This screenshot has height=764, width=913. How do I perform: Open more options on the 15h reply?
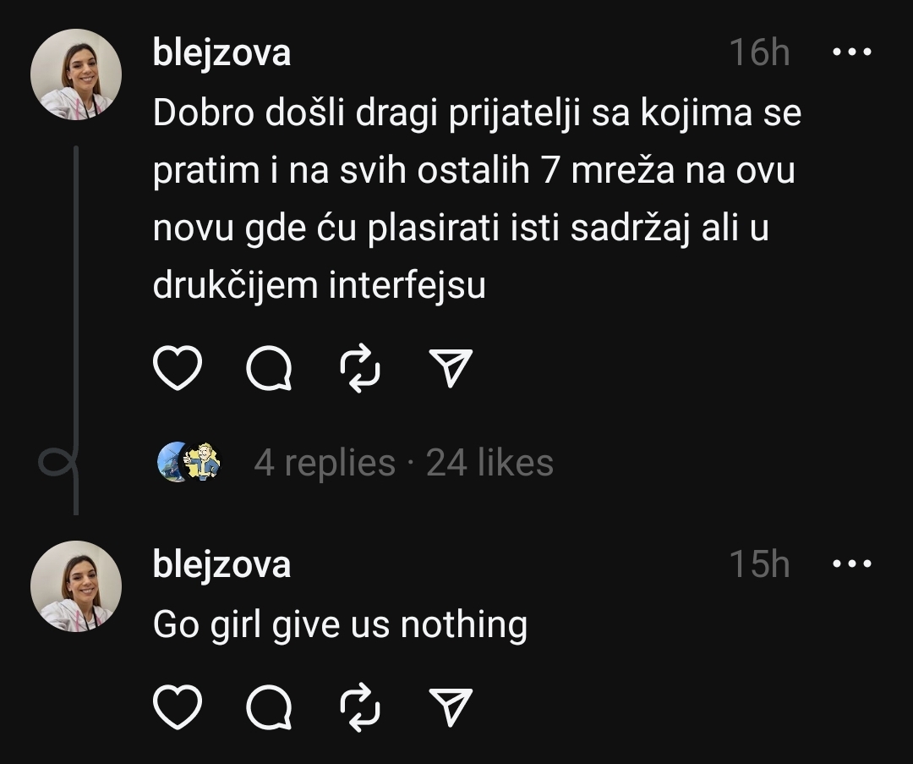[x=852, y=563]
